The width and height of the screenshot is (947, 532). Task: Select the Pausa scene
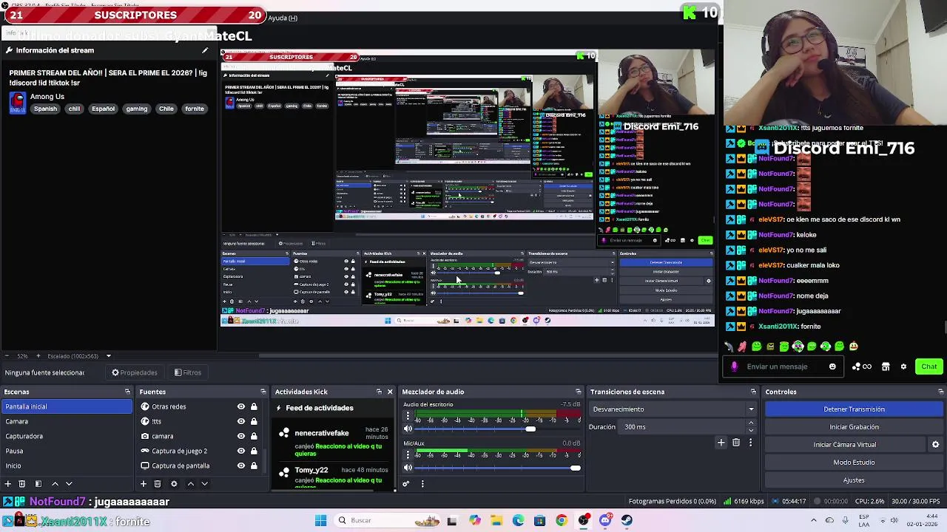[x=67, y=451]
